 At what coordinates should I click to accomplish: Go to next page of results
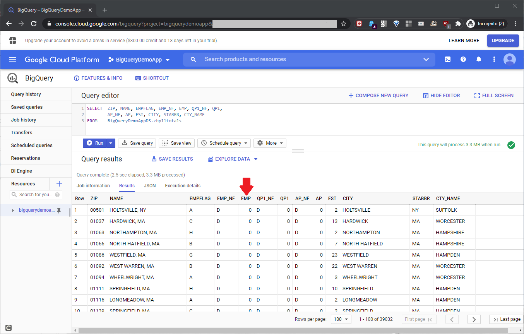point(474,319)
